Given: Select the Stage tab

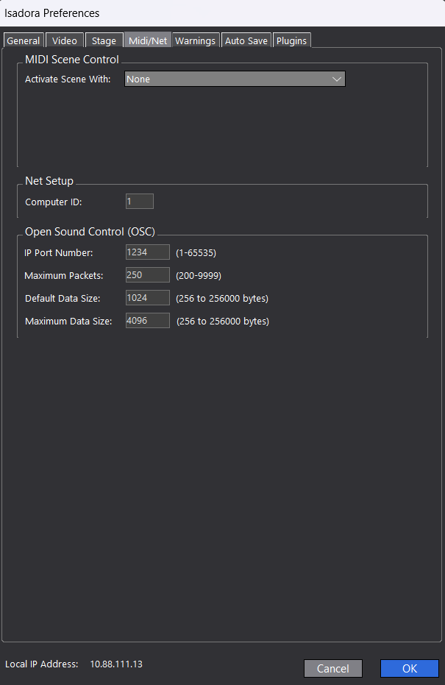Looking at the screenshot, I should pos(104,40).
